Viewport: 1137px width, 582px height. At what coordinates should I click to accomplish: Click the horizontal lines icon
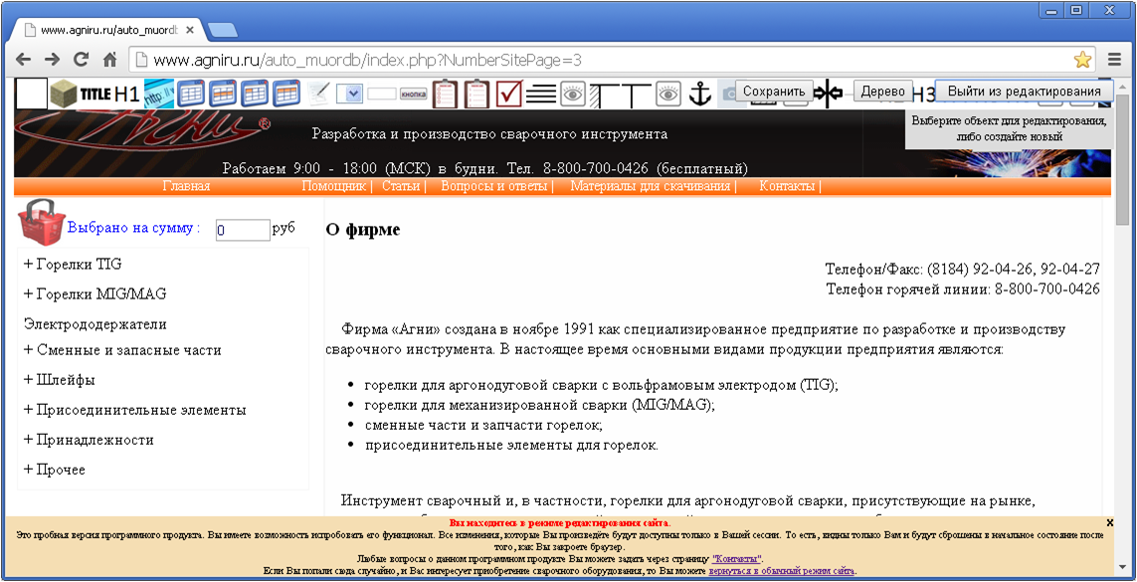[541, 94]
